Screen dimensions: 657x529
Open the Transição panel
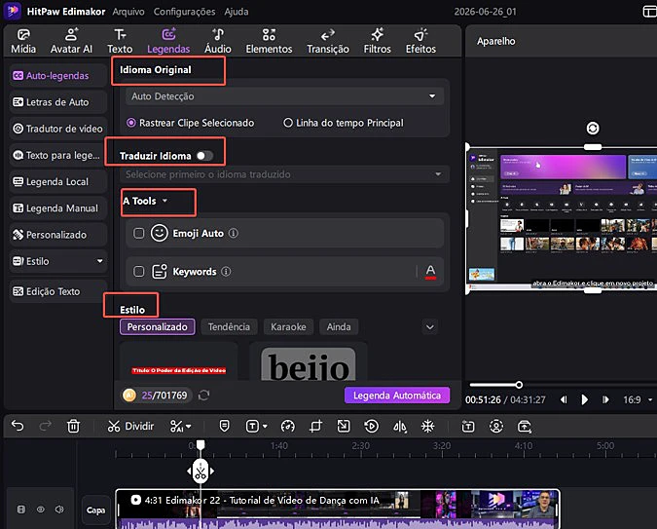click(328, 41)
